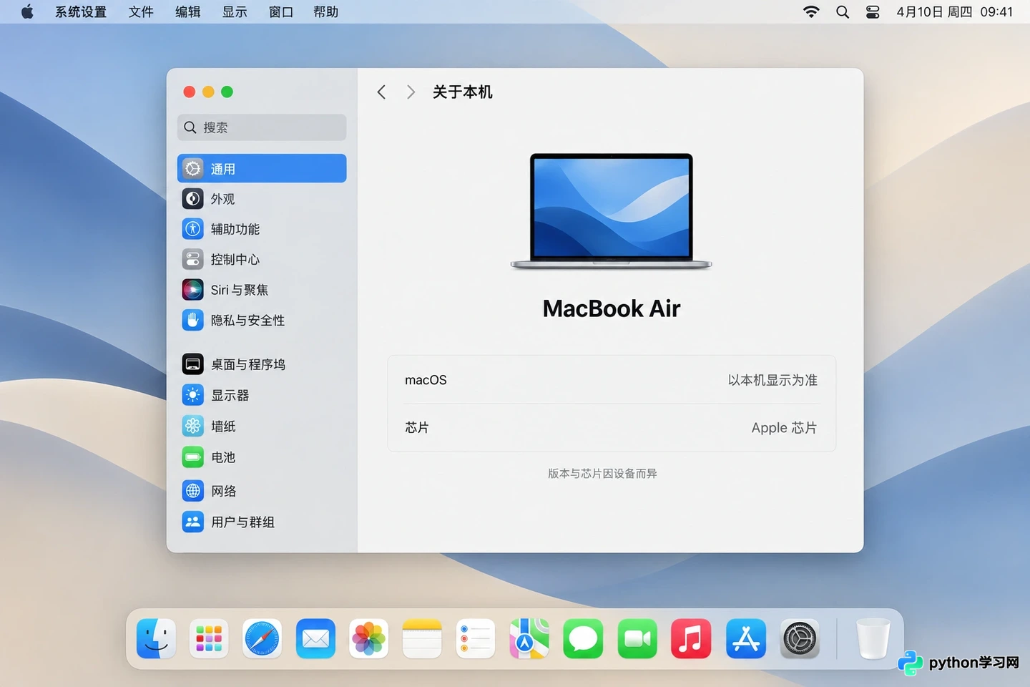Open the Mail app in Dock
This screenshot has width=1030, height=687.
click(315, 638)
